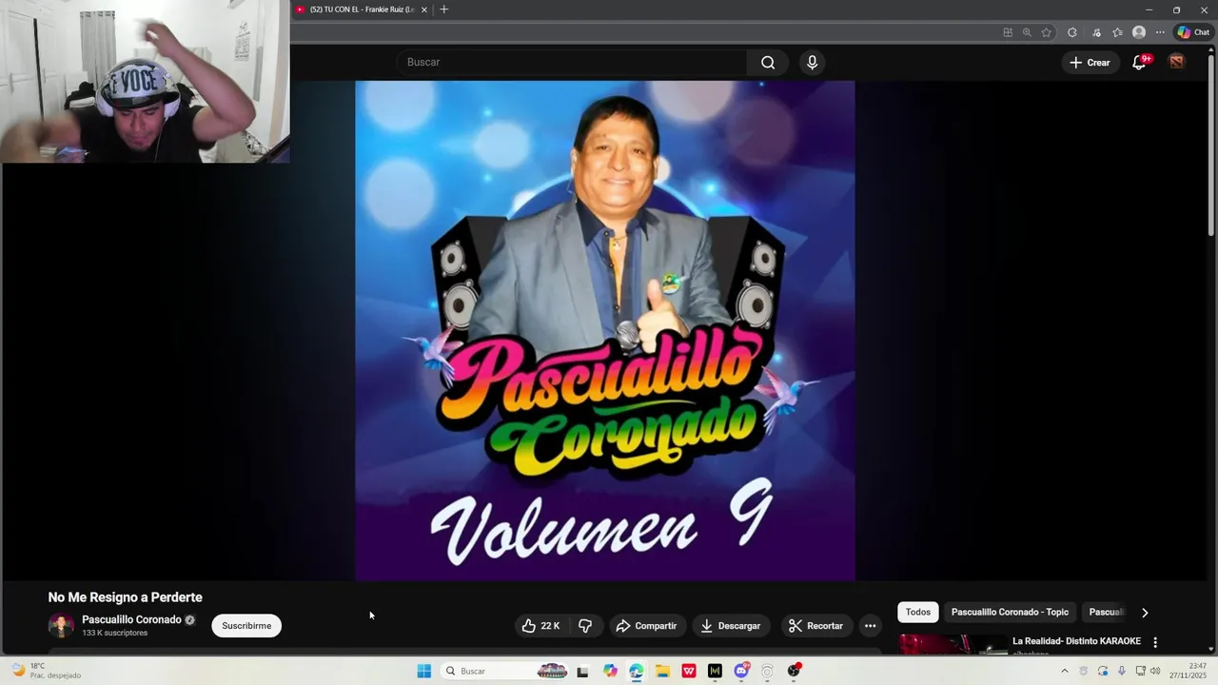Click the browser apps grid icon in address bar

pyautogui.click(x=1008, y=32)
